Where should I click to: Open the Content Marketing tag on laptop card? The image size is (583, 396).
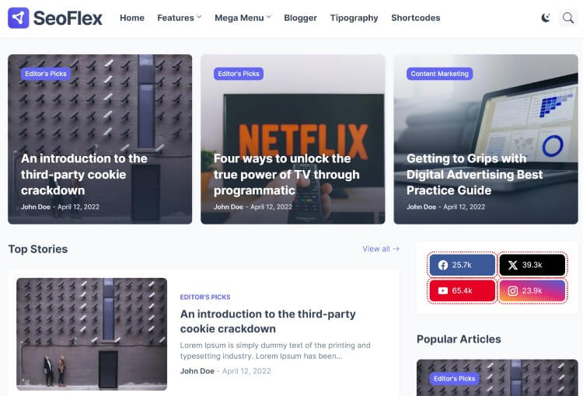tap(439, 74)
